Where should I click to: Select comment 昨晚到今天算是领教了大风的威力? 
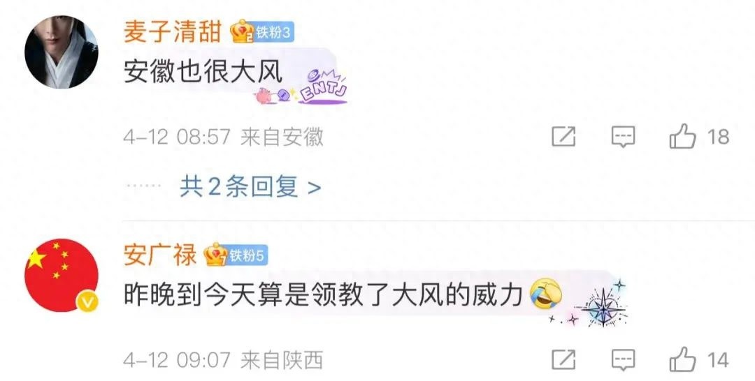click(x=323, y=295)
